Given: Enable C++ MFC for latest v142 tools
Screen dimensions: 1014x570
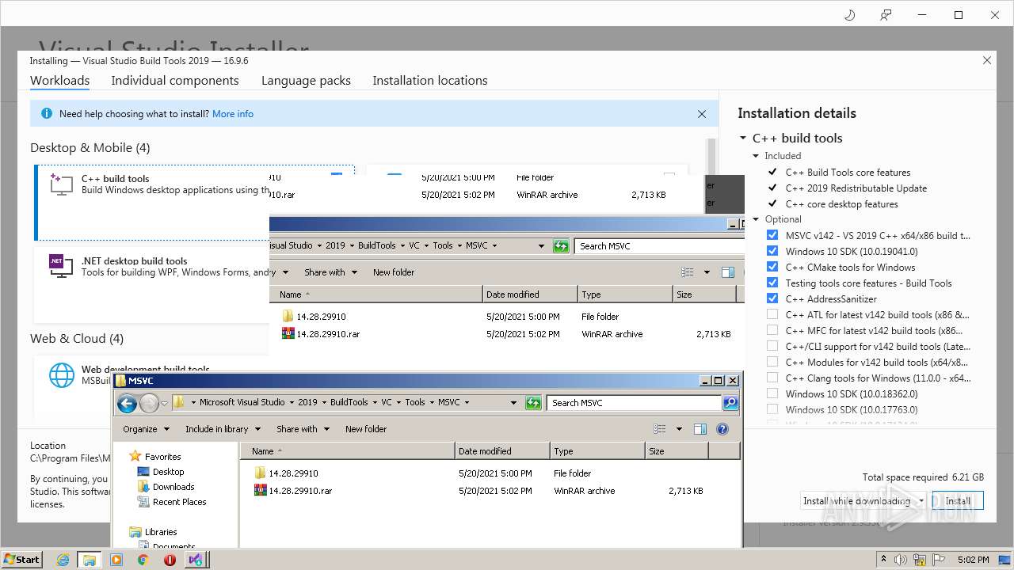Looking at the screenshot, I should point(772,330).
